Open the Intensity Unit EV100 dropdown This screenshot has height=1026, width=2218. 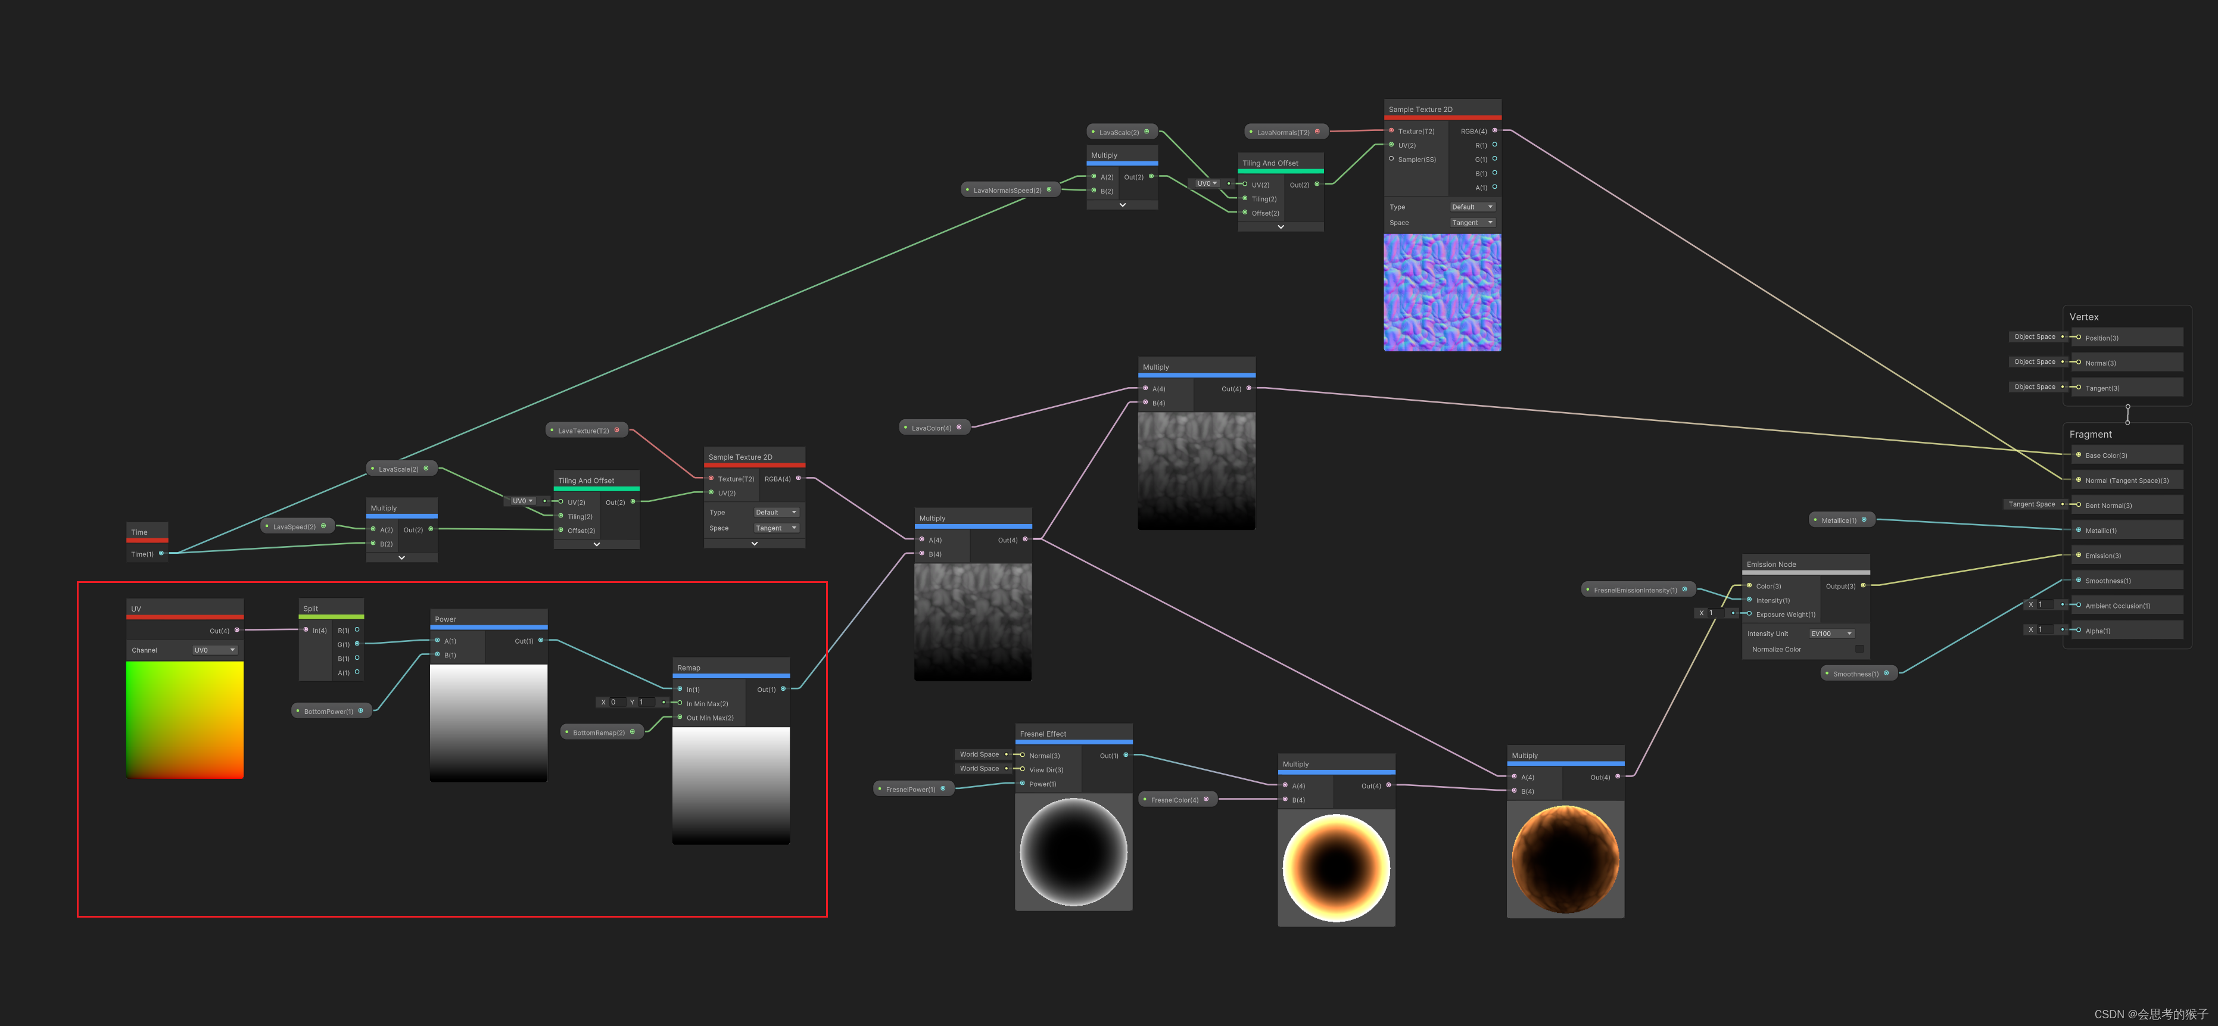pyautogui.click(x=1831, y=634)
